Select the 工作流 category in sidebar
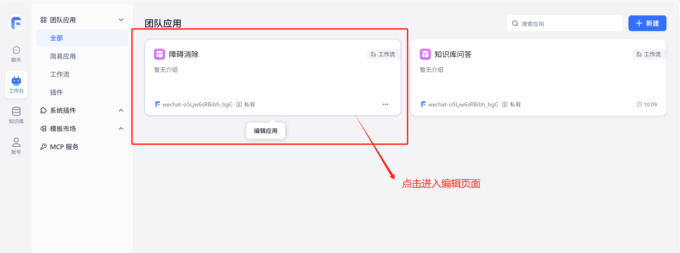This screenshot has height=253, width=680. (60, 74)
